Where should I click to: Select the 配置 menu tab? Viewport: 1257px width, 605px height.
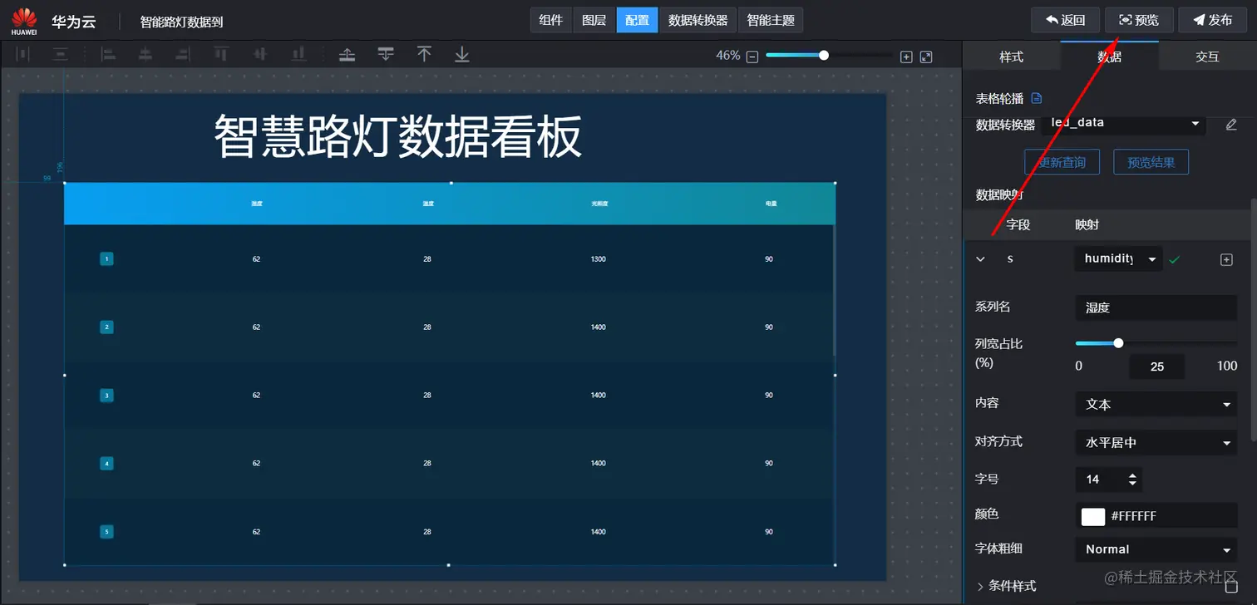pyautogui.click(x=638, y=20)
